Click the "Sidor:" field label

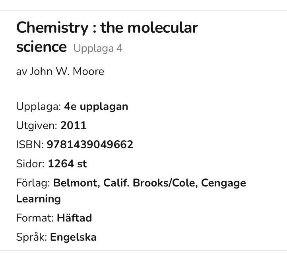(30, 164)
